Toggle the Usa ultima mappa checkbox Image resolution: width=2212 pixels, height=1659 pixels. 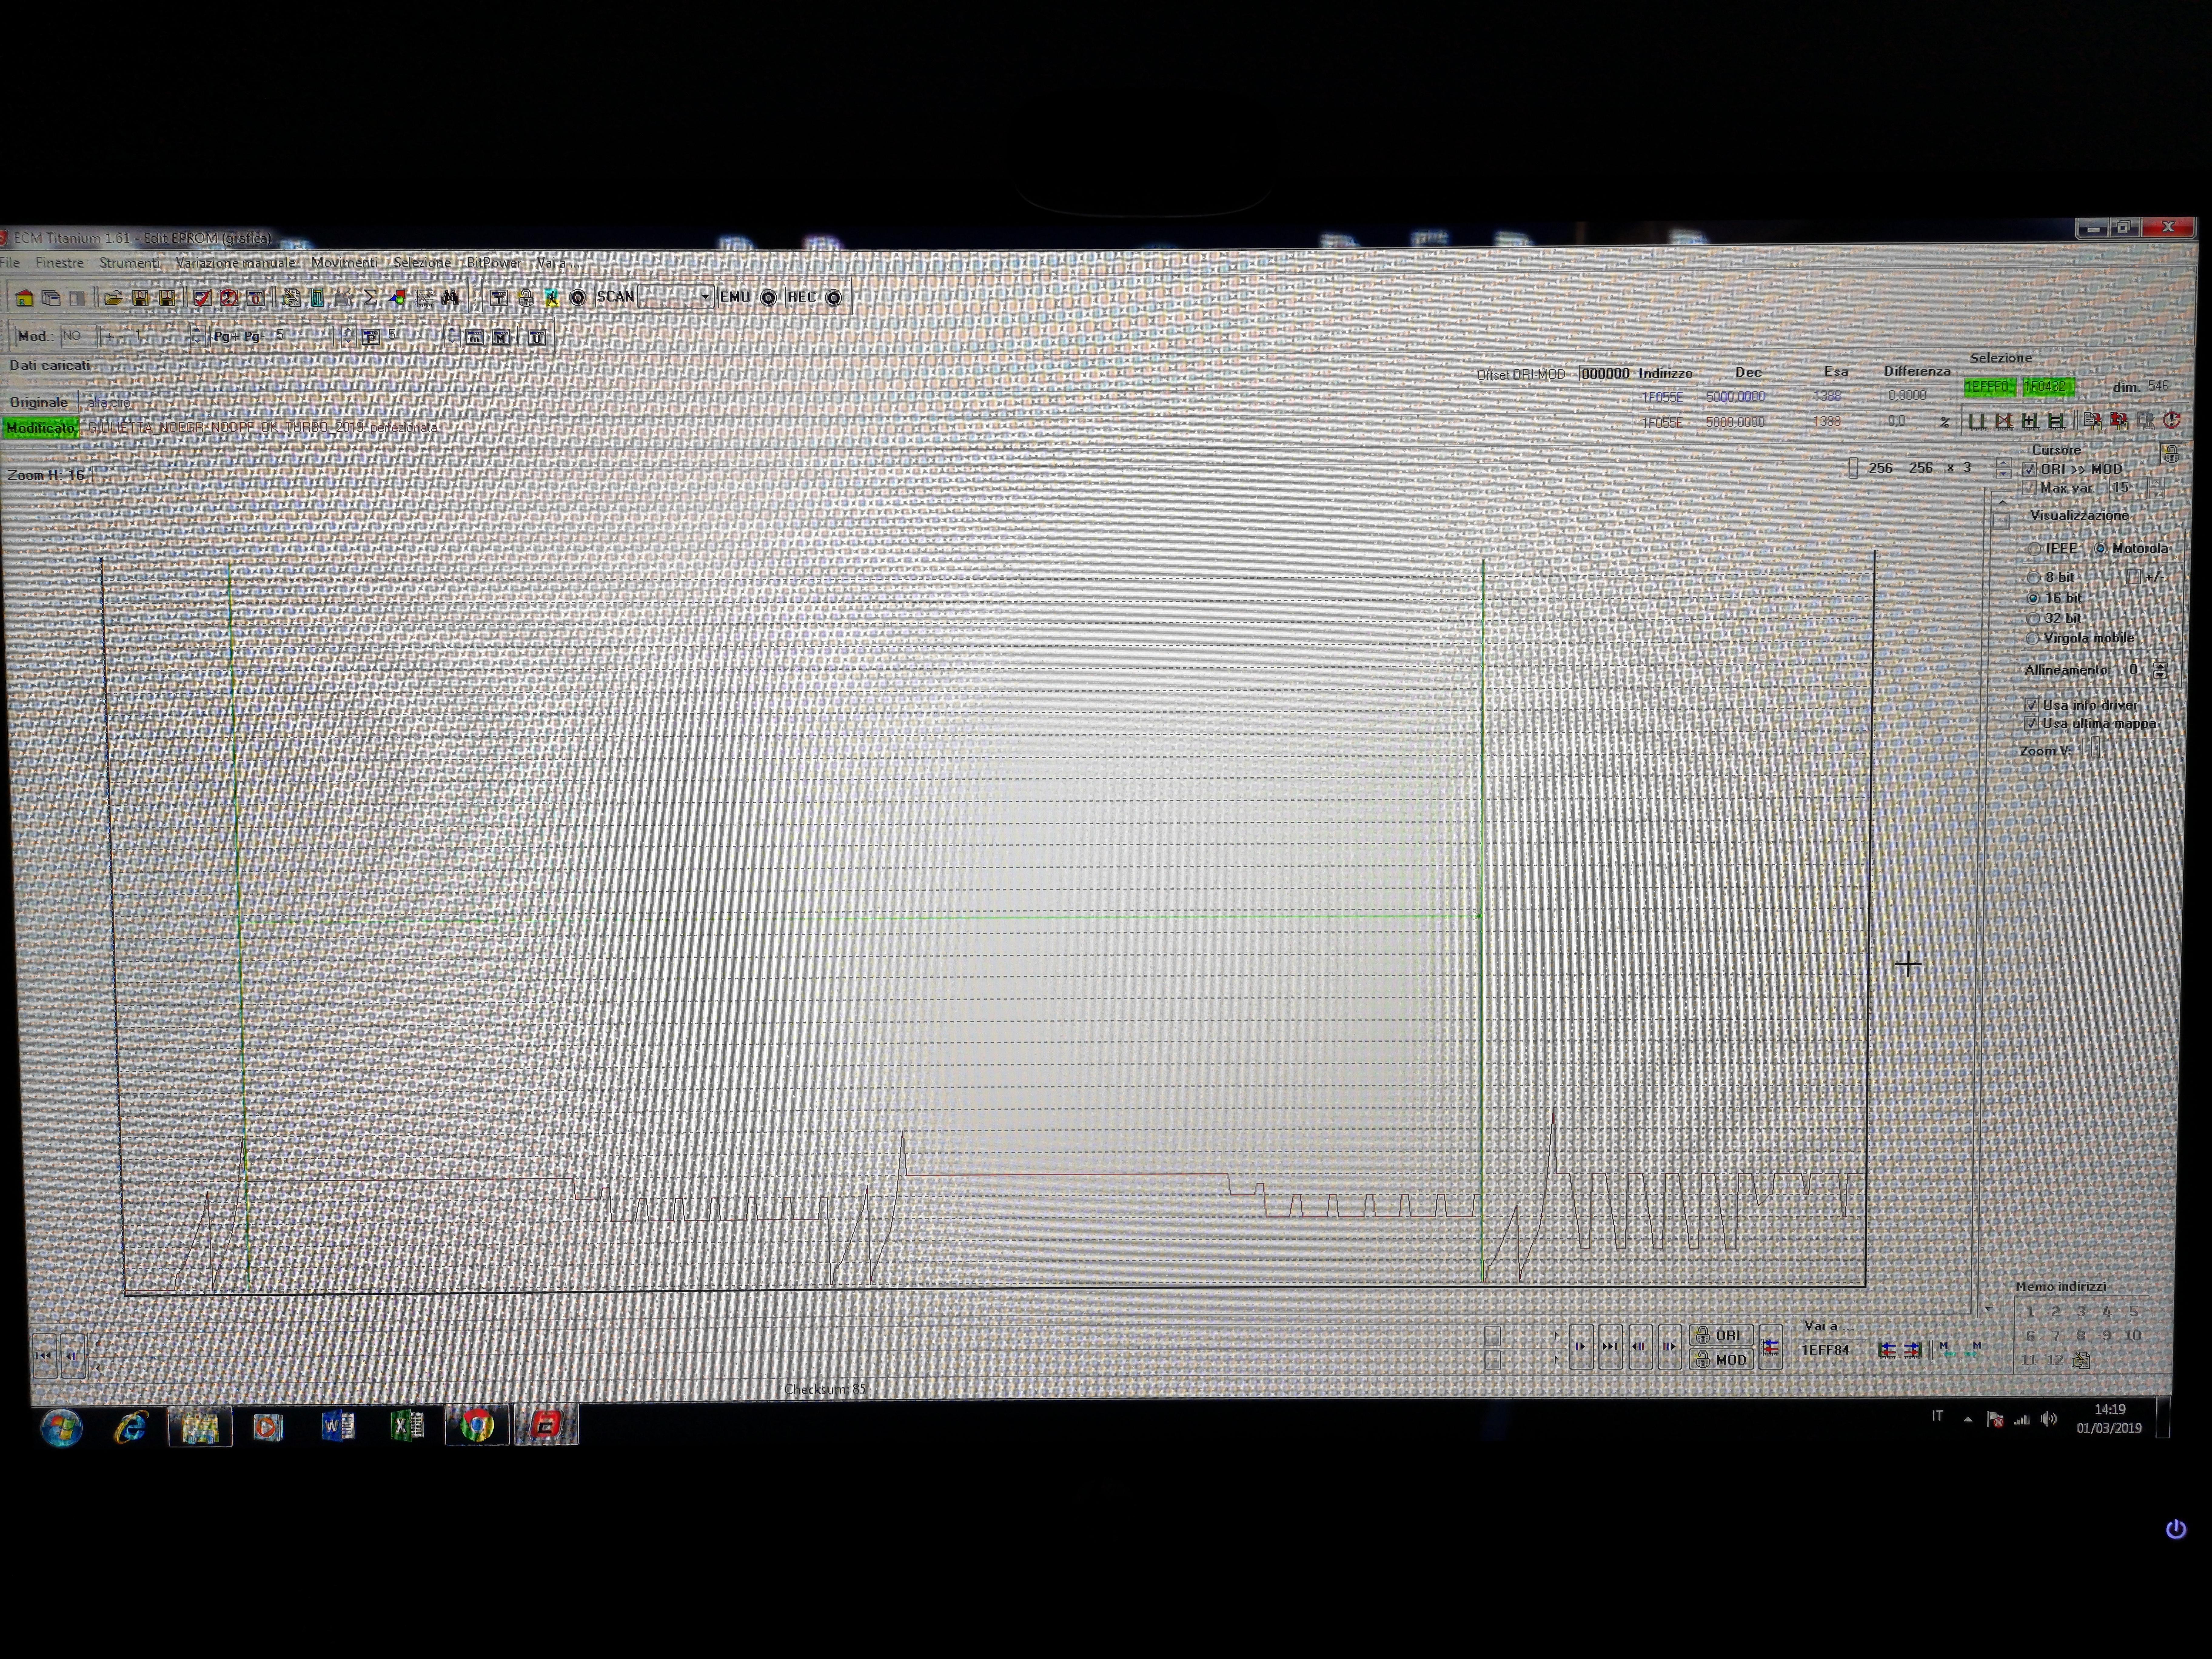pyautogui.click(x=2031, y=723)
